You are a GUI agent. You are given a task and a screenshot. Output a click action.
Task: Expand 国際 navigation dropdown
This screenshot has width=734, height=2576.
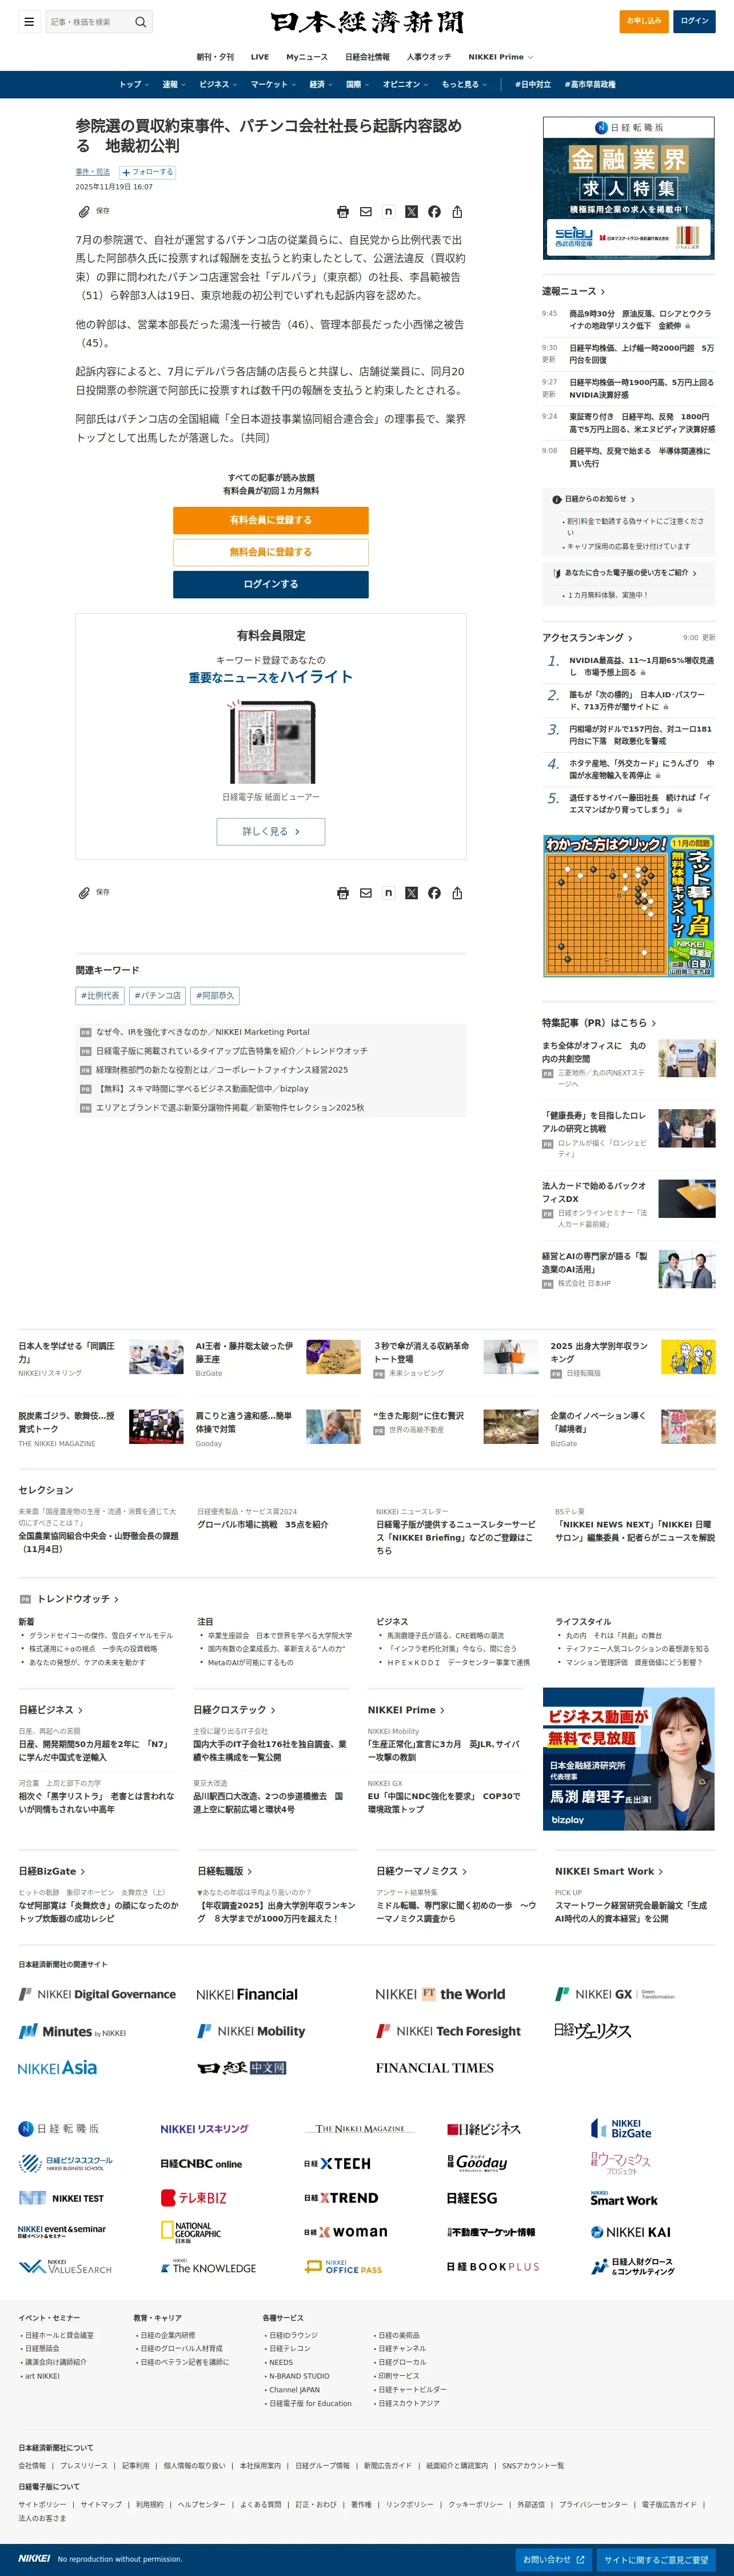[357, 85]
